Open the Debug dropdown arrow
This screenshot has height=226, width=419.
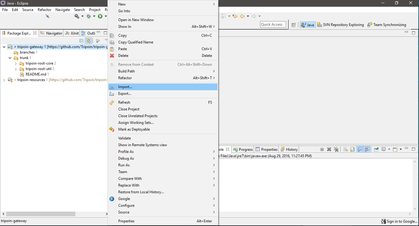click(x=94, y=16)
